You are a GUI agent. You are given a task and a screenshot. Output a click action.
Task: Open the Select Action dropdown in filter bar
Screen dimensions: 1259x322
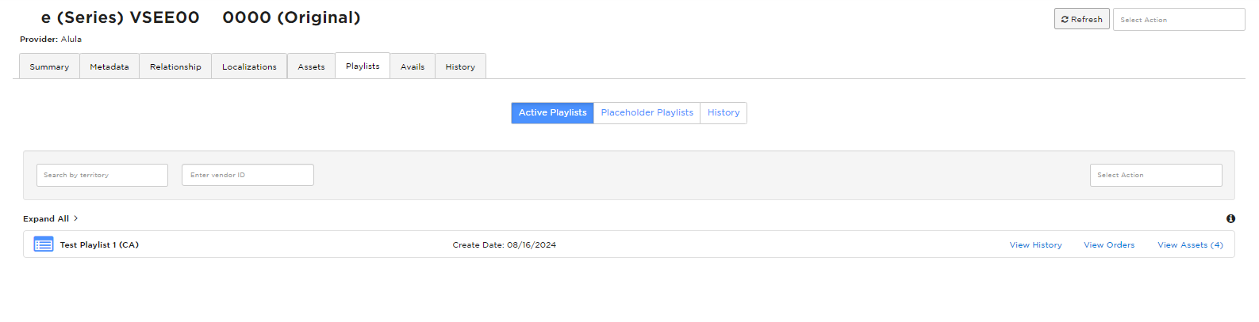[x=1155, y=175]
